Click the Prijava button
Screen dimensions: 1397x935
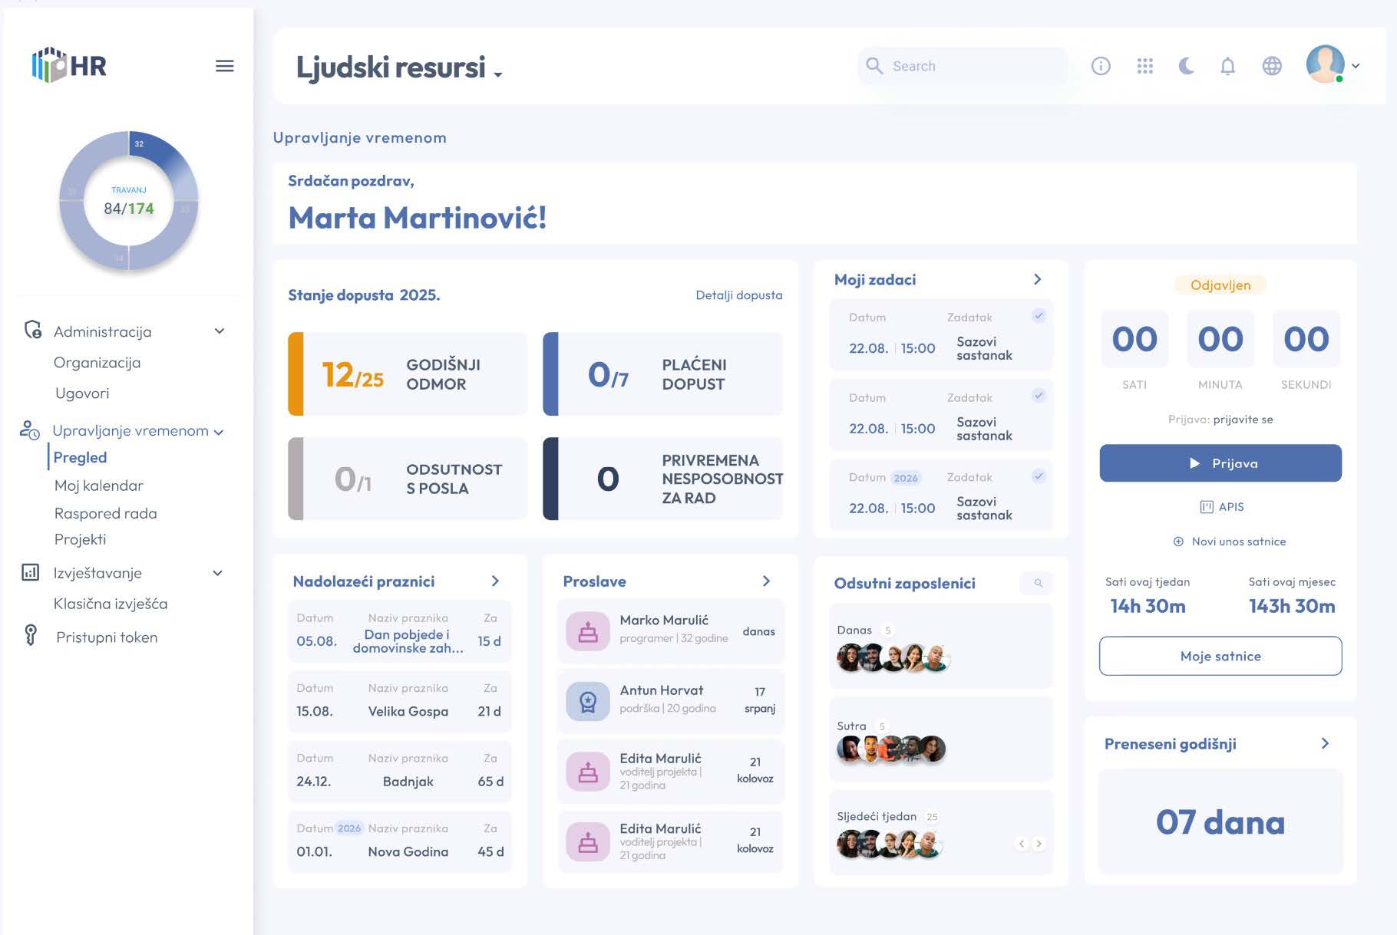point(1220,463)
